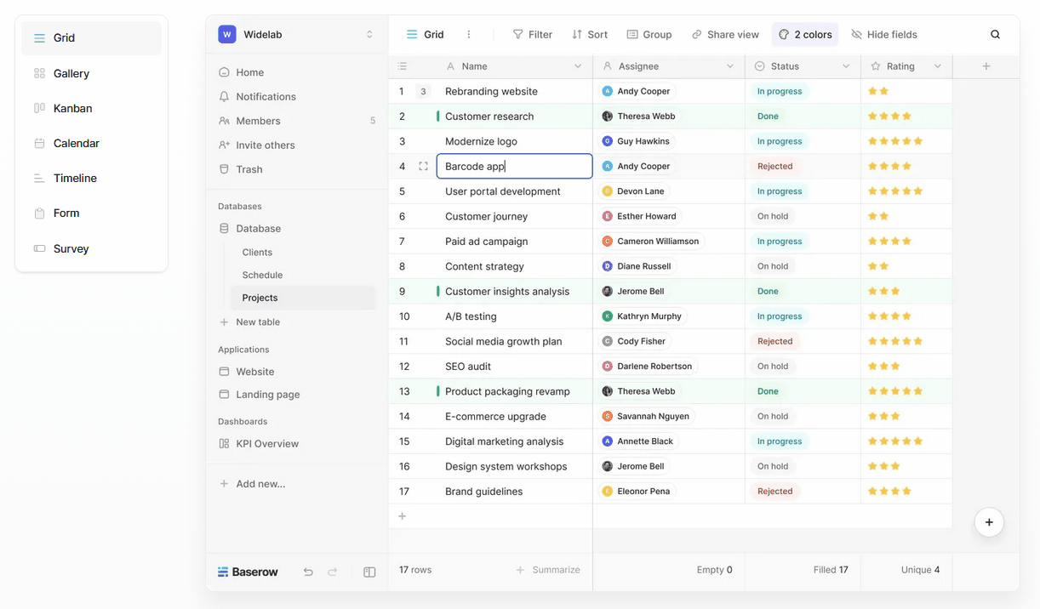The height and width of the screenshot is (609, 1040).
Task: Open the Assignee column dropdown arrow
Action: 730,66
